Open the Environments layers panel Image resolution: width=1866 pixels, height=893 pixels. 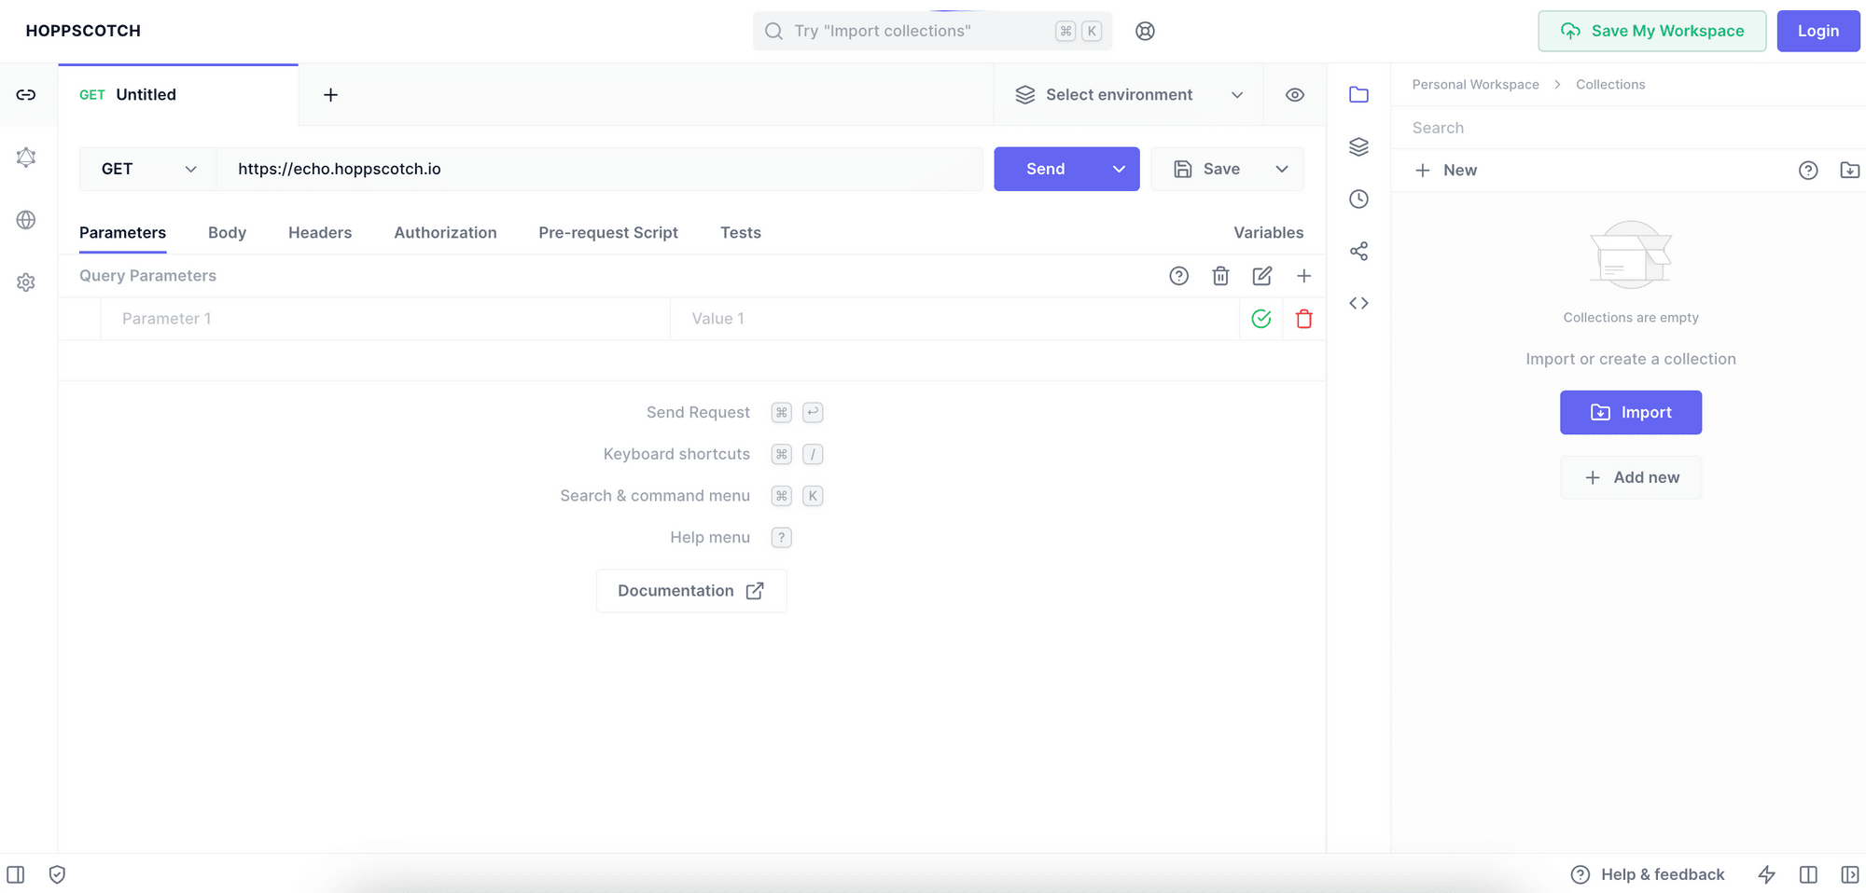coord(1358,147)
